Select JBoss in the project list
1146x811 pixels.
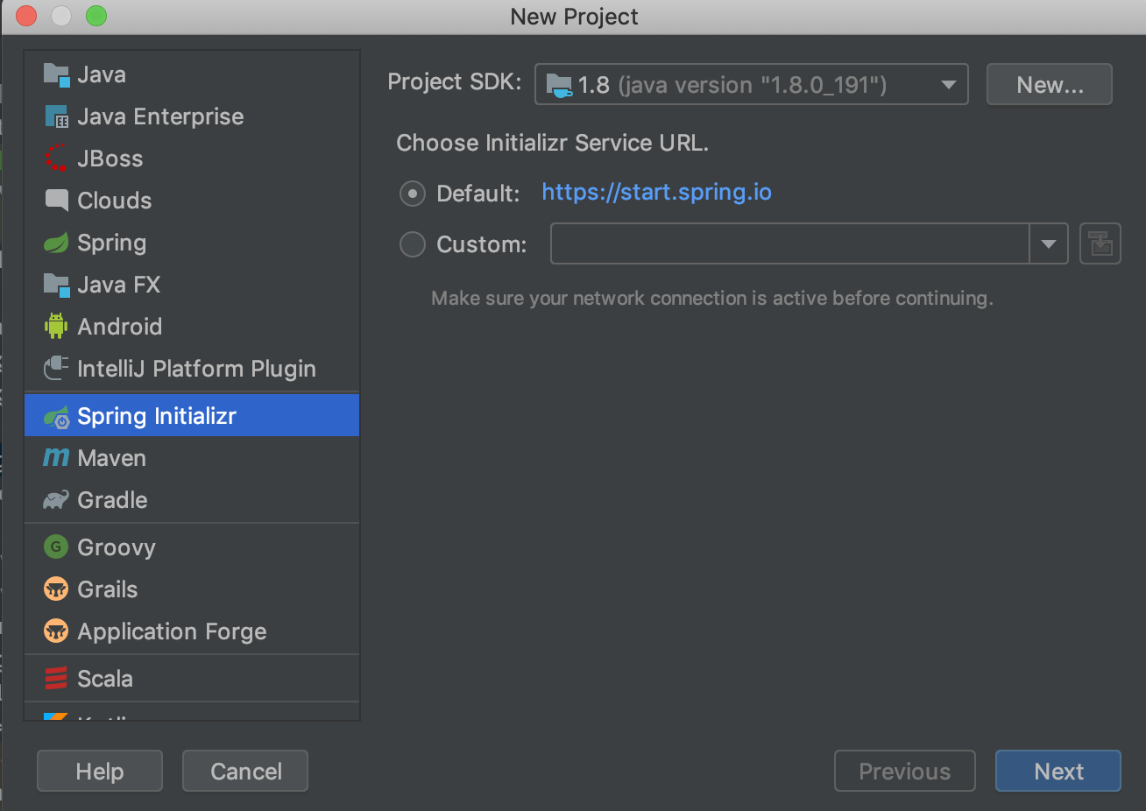[192, 159]
